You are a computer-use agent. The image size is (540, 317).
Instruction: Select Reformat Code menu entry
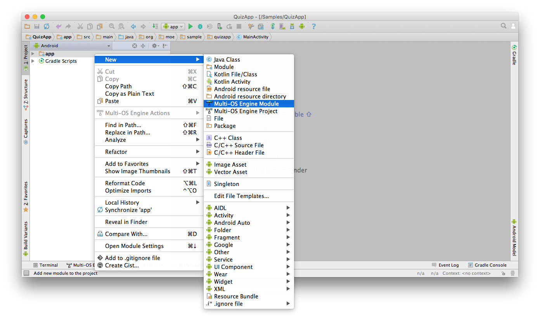tap(149, 183)
